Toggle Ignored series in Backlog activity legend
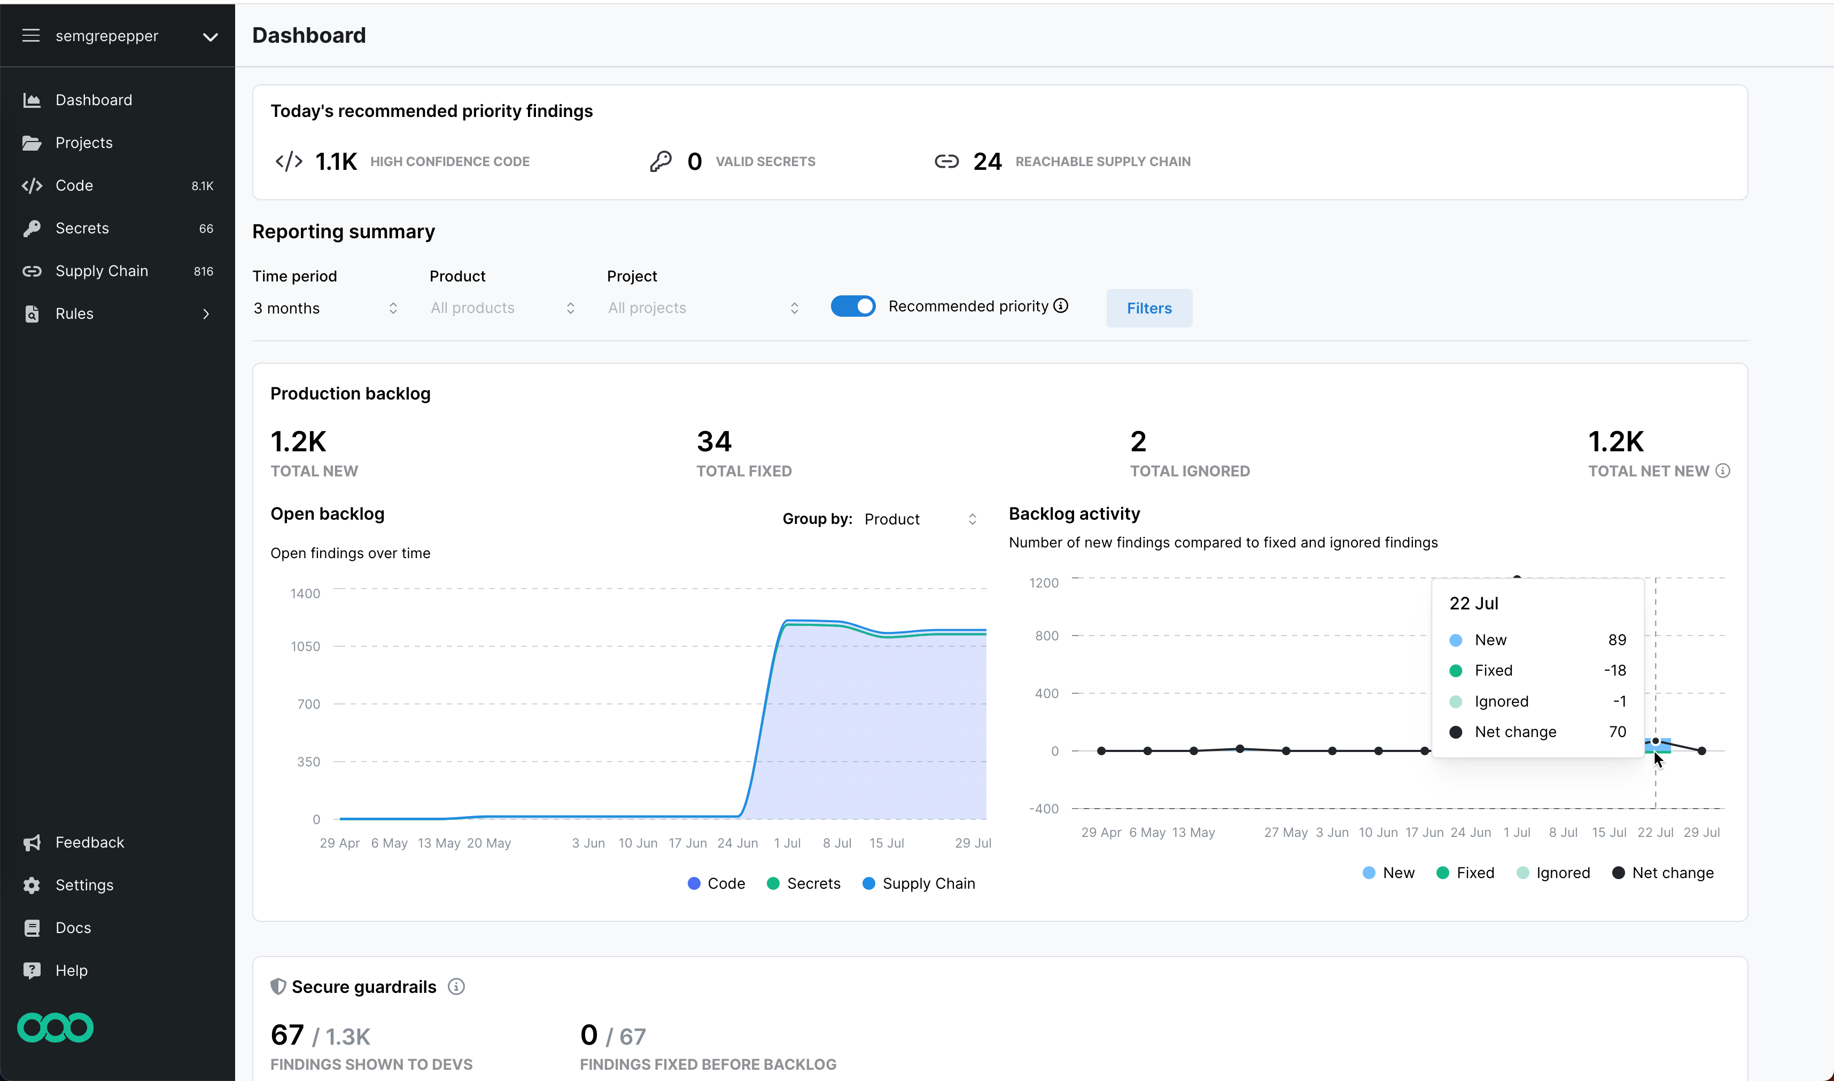 pyautogui.click(x=1553, y=873)
